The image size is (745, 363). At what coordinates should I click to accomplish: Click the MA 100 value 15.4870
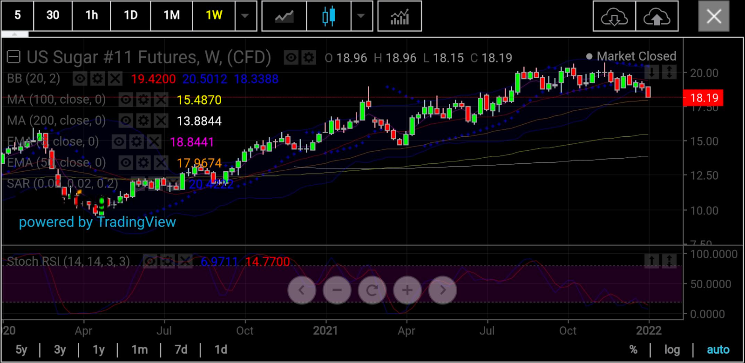point(199,100)
